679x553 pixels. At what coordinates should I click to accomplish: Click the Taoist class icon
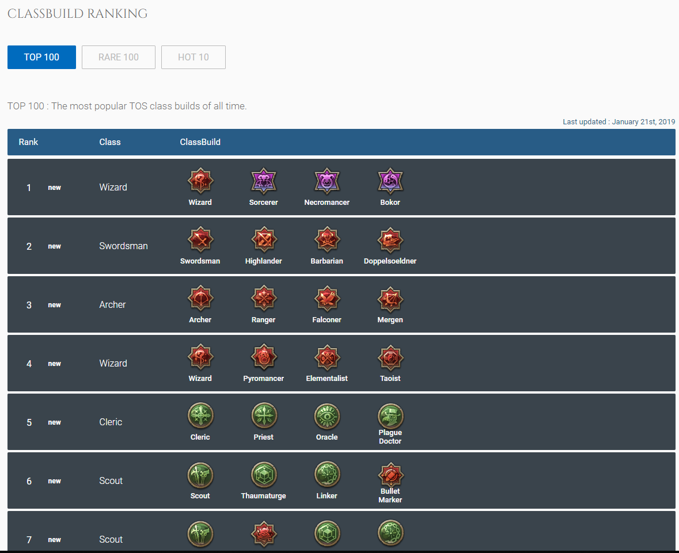[390, 358]
